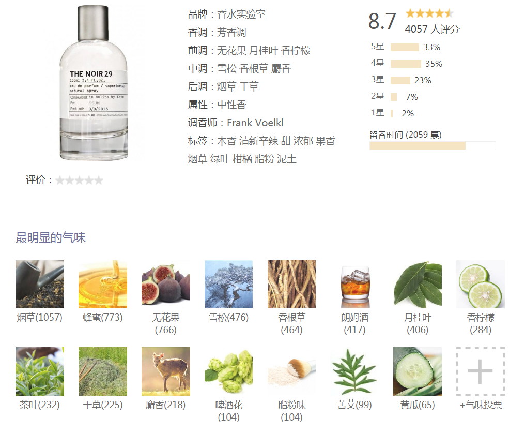
Task: Open perfumer Frank Voelkl's page
Action: (255, 123)
